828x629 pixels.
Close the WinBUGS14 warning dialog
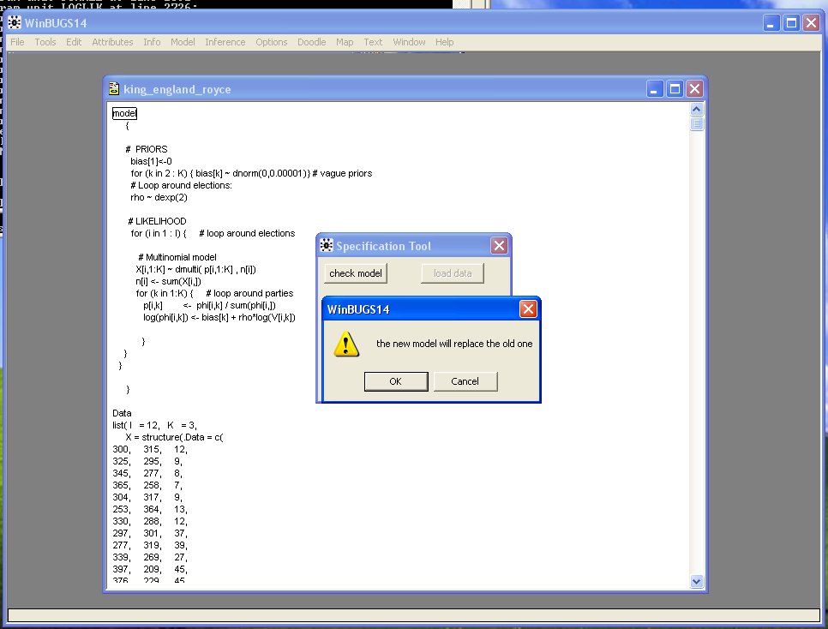[529, 309]
